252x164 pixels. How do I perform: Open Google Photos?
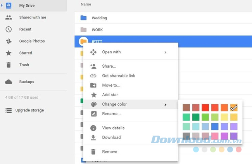pos(32,41)
